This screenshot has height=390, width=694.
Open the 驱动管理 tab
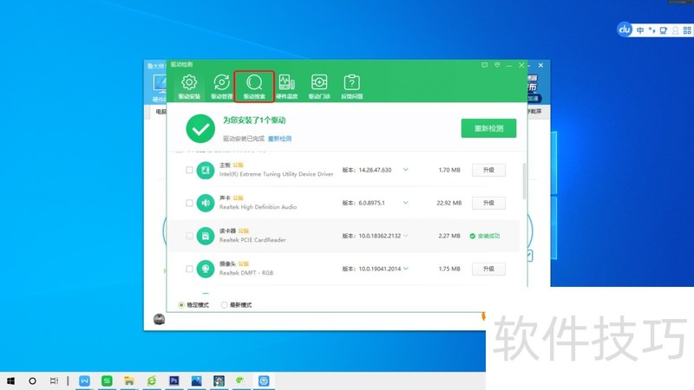tap(222, 87)
